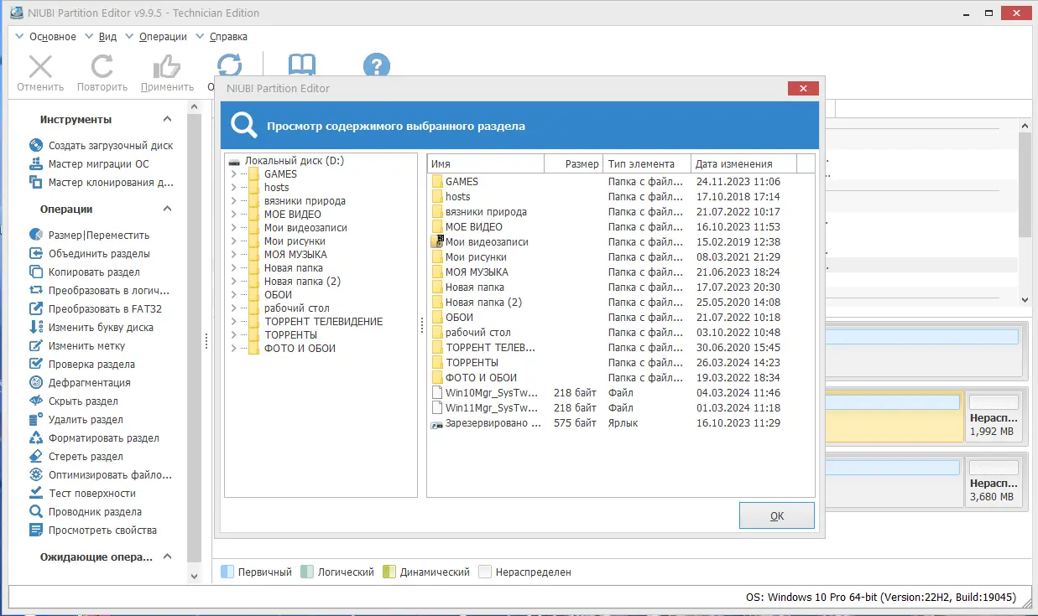Launch Мастер миграции ОС
Screen dimensions: 1038x616
tap(99, 163)
